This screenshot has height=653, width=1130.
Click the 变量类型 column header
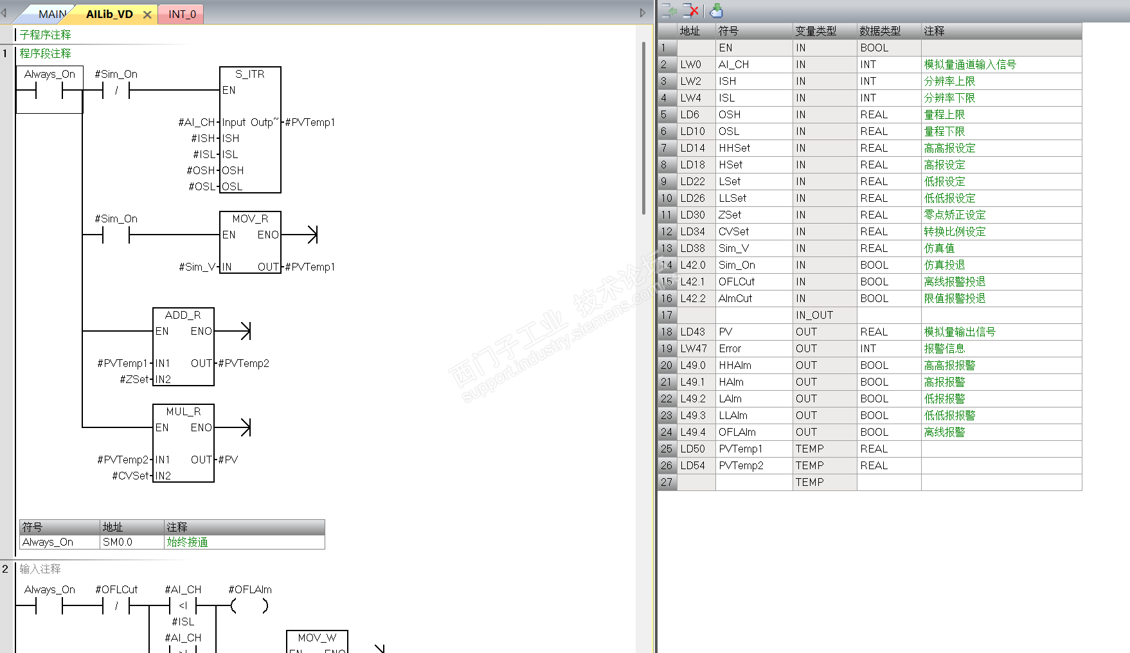click(825, 31)
